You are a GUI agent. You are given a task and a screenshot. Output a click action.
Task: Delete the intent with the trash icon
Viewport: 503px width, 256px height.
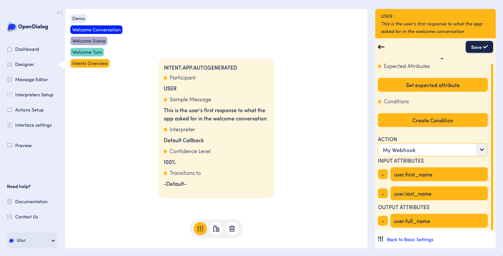pyautogui.click(x=232, y=229)
